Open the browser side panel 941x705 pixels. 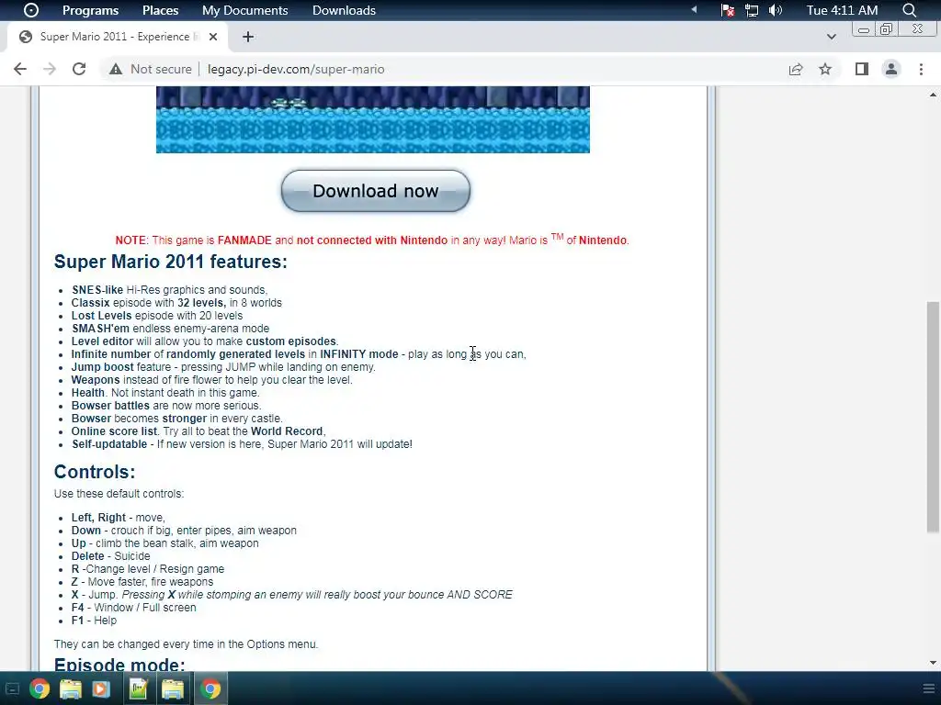tap(862, 69)
